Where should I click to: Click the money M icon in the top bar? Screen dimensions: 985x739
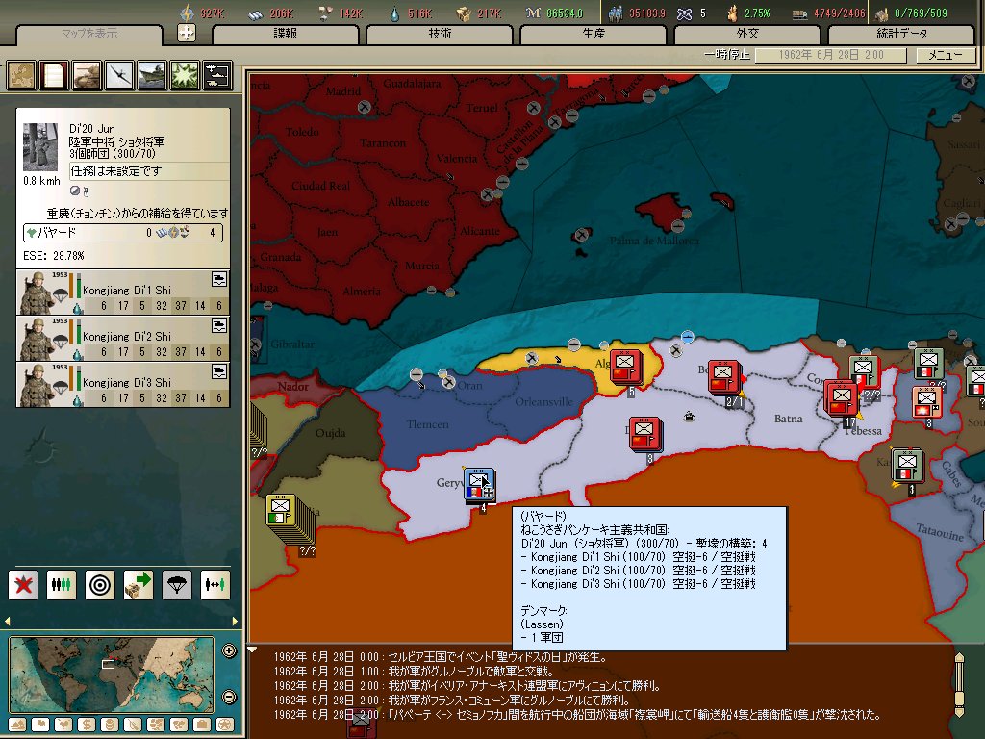pos(533,13)
